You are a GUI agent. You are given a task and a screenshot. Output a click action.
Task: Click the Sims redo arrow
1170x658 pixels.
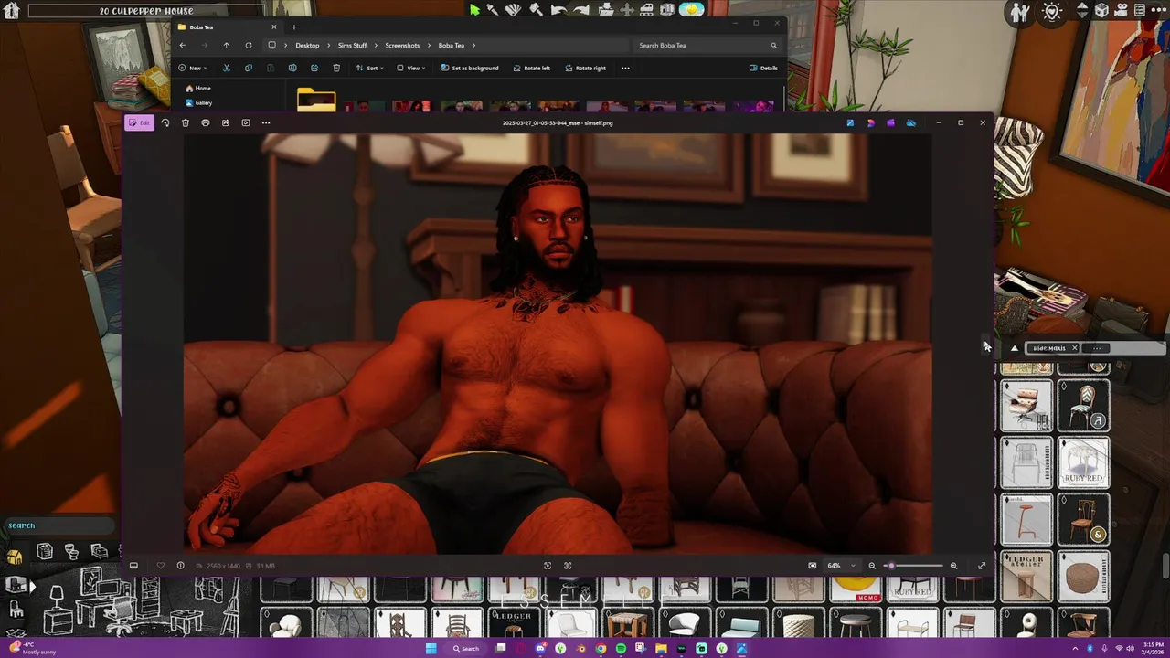coord(580,9)
